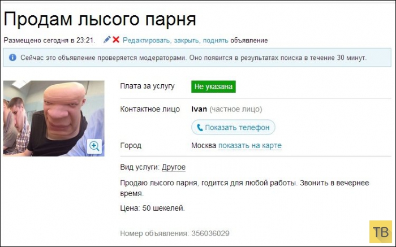Click the phone handset icon

pos(200,127)
